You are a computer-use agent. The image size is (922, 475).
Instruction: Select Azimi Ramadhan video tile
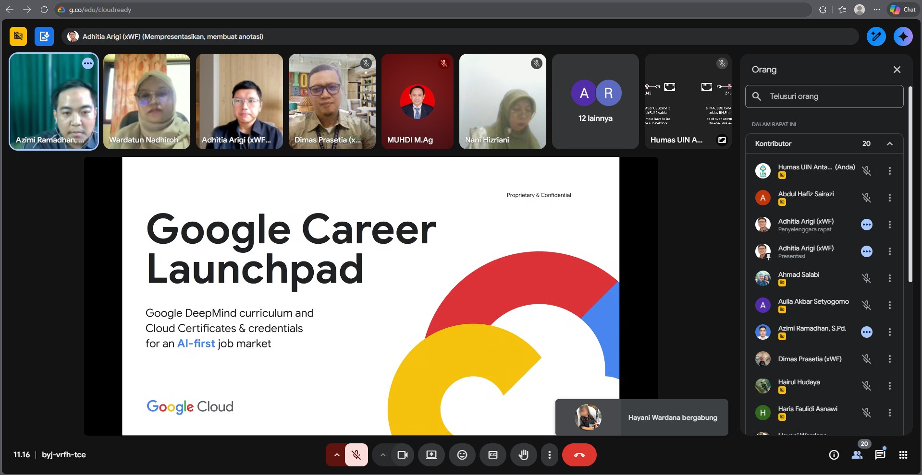pyautogui.click(x=54, y=101)
